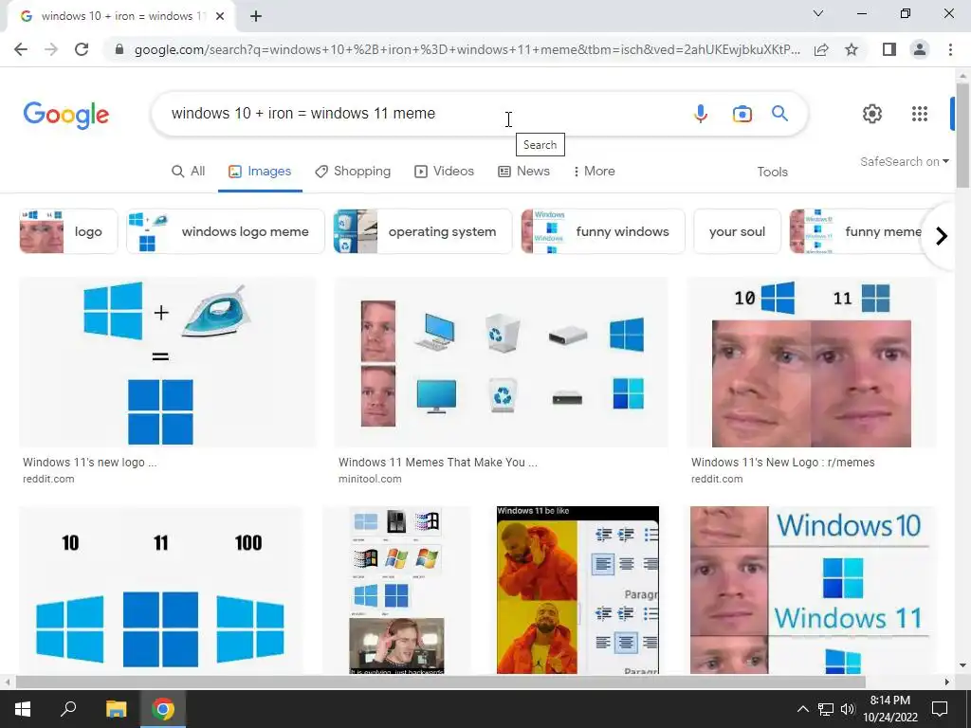The height and width of the screenshot is (728, 971).
Task: Switch to the All results tab
Action: point(189,172)
